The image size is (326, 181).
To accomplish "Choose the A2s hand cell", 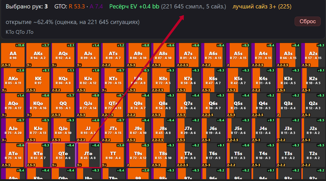I will pyautogui.click(x=313, y=55).
